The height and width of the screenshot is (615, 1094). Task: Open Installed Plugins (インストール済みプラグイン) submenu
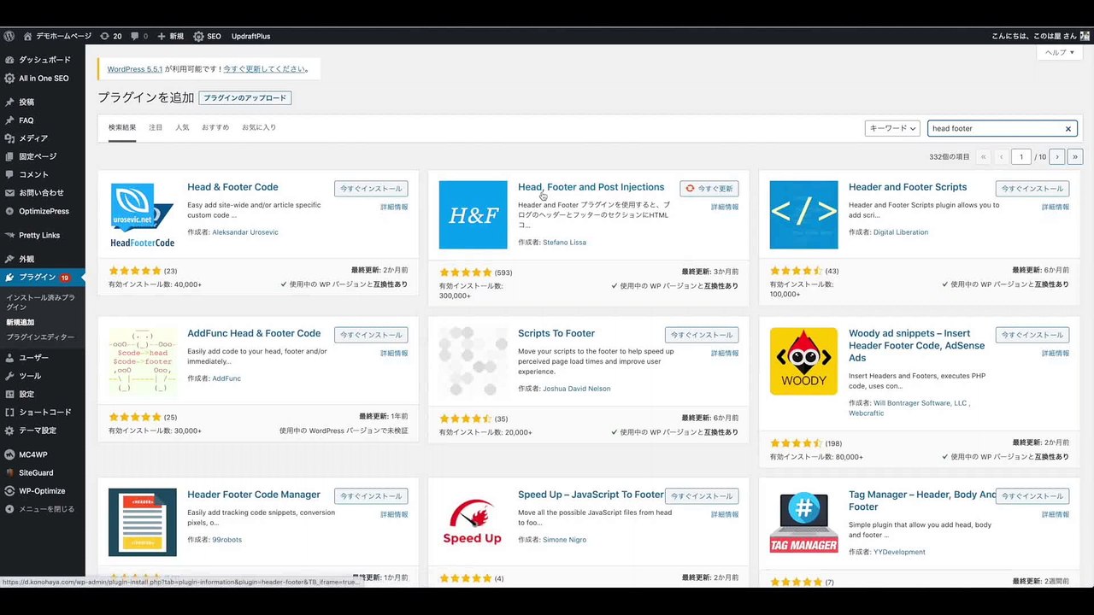40,302
